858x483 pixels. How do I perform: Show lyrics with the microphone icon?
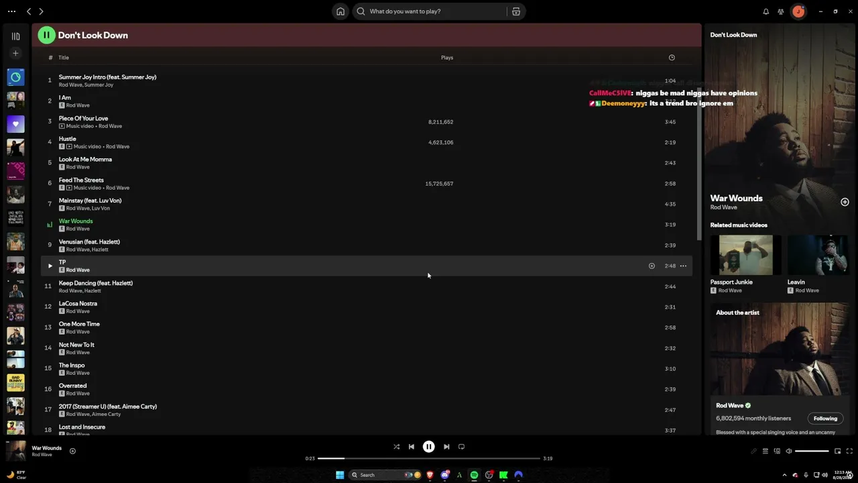pos(753,451)
